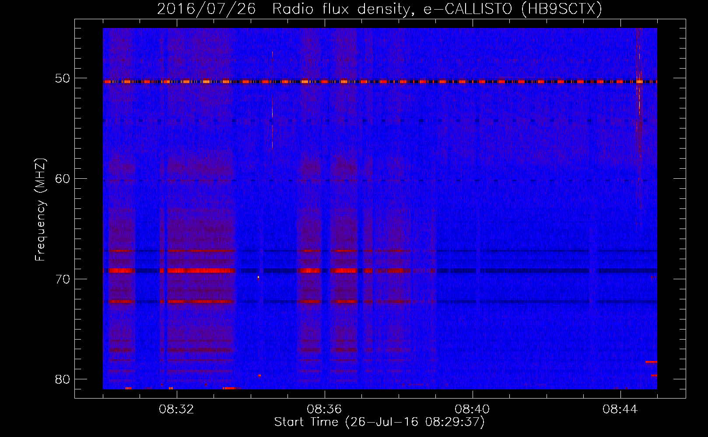Viewport: 708px width, 437px height.
Task: Click the '70' frequency tick label
Action: (63, 279)
